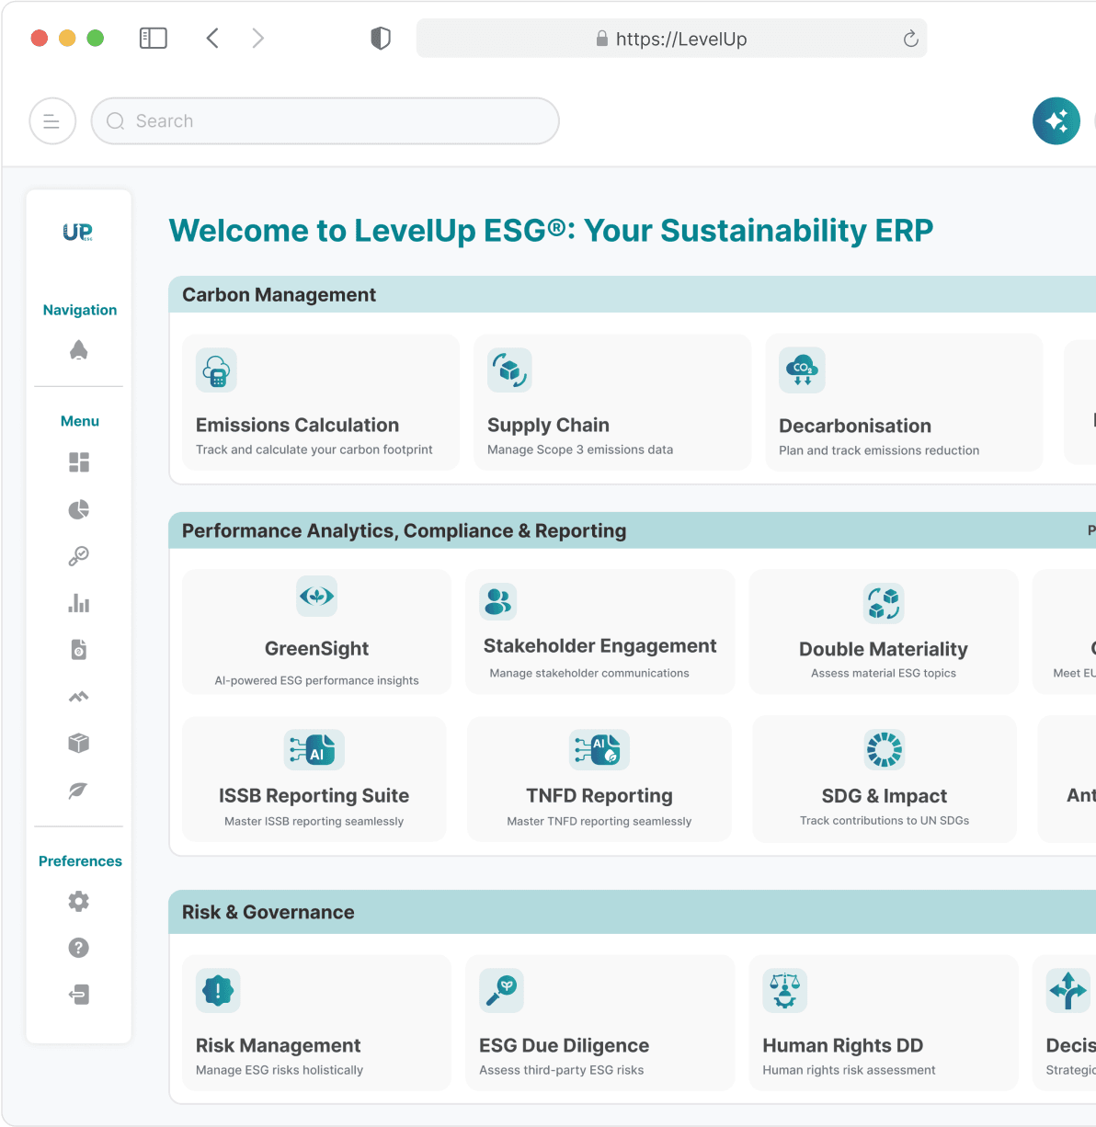Click the bar chart icon in sidebar
The height and width of the screenshot is (1127, 1096).
point(79,603)
